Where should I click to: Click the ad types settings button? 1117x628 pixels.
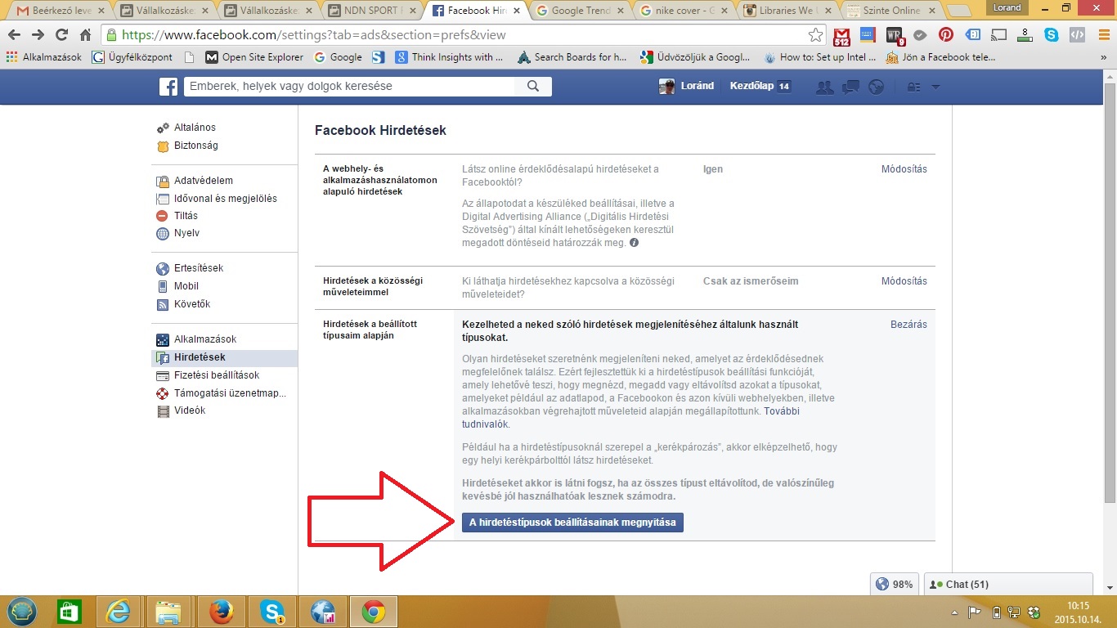(x=572, y=522)
